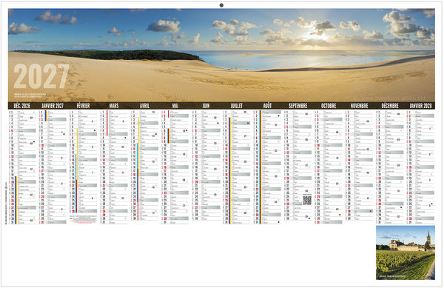444x288 pixels.
Task: Click the large "2027" year on the dune
Action: 41,76
